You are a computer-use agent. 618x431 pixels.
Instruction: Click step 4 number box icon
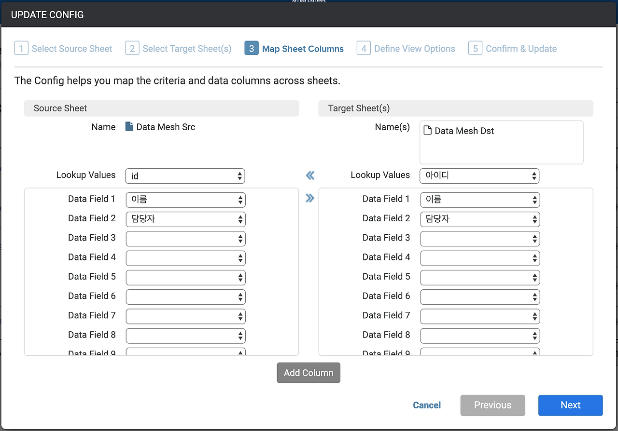click(364, 49)
